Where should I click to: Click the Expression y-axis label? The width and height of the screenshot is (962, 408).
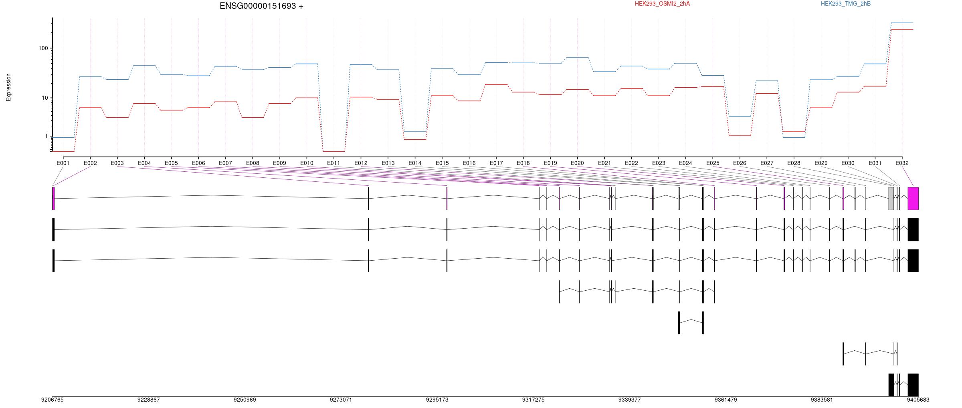pyautogui.click(x=8, y=87)
